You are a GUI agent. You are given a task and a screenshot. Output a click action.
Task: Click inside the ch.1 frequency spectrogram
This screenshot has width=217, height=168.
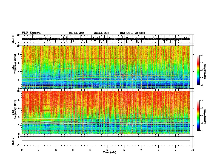106,67
